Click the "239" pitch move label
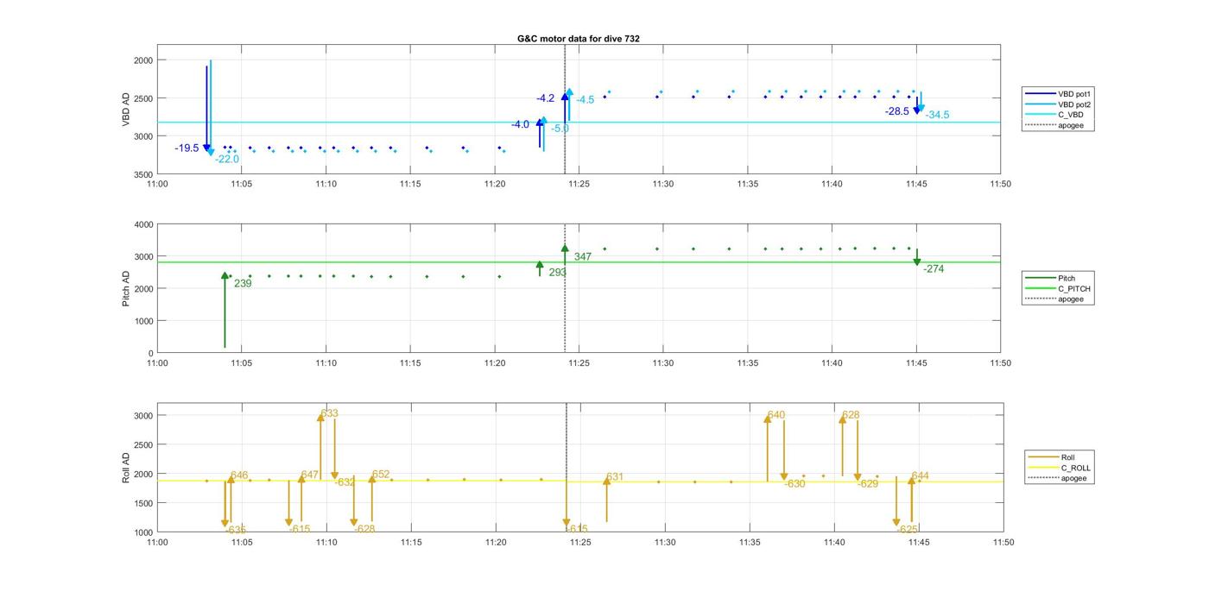 tap(243, 283)
